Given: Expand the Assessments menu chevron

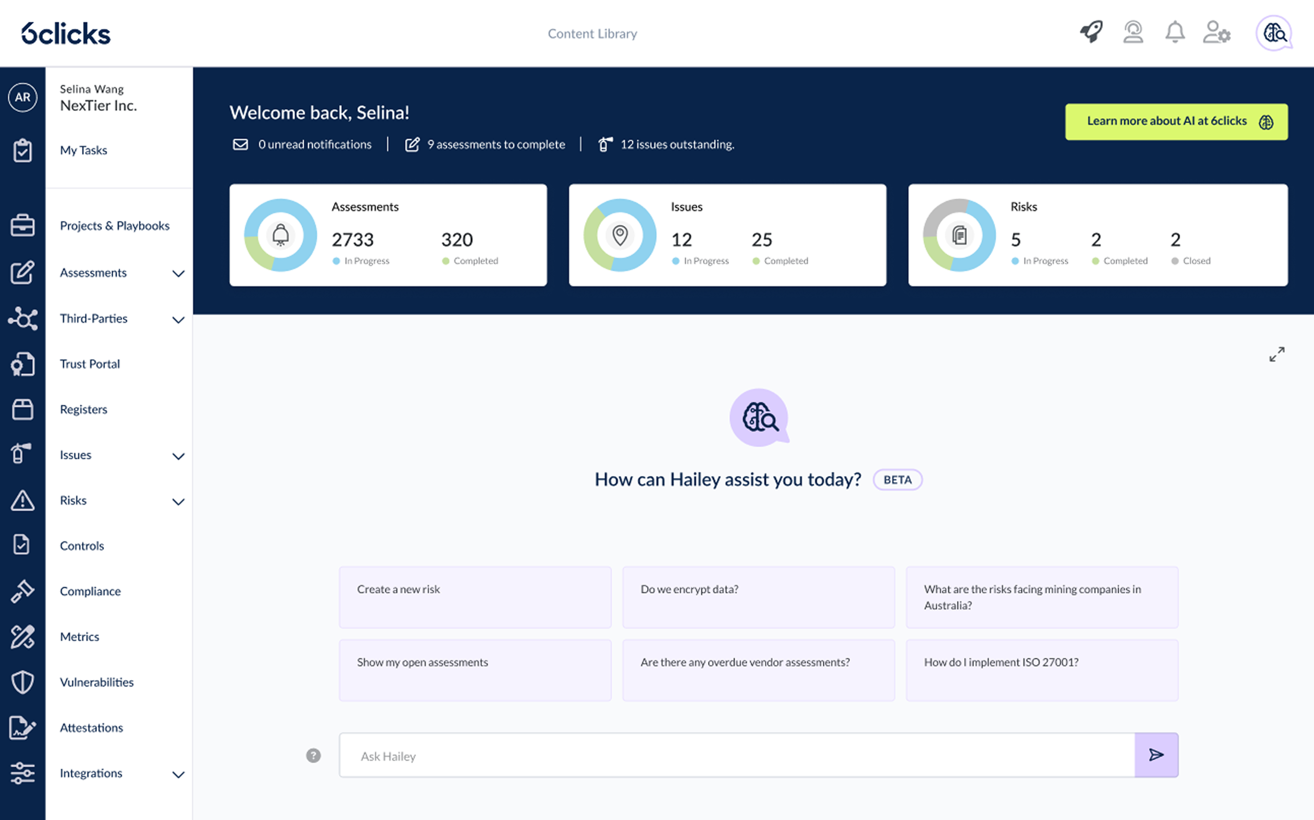Looking at the screenshot, I should (x=178, y=273).
